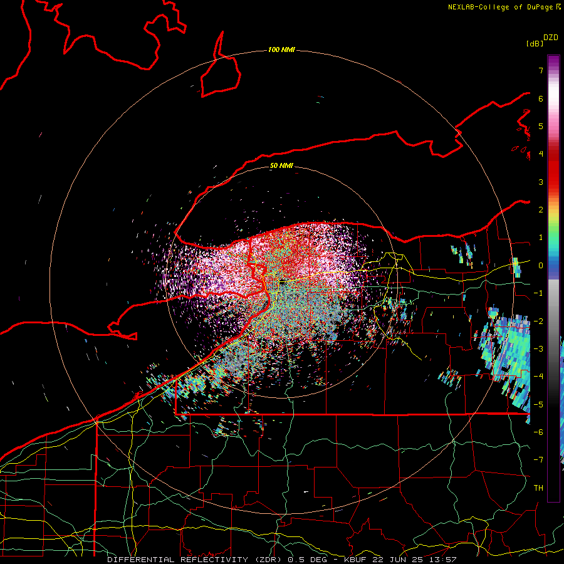
Task: Click the "-3" tick label on legend
Action: [538, 348]
